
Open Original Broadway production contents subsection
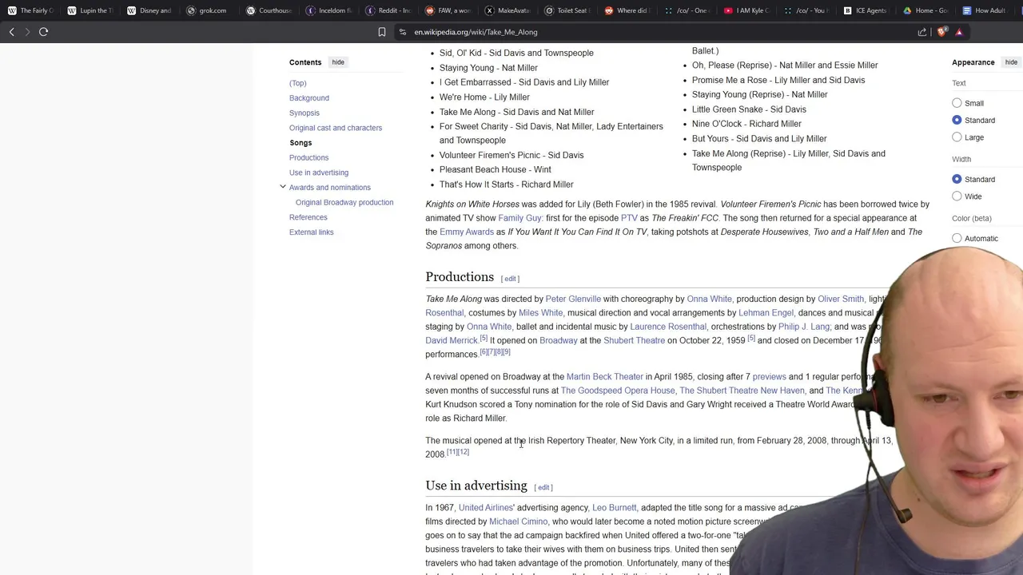click(344, 202)
